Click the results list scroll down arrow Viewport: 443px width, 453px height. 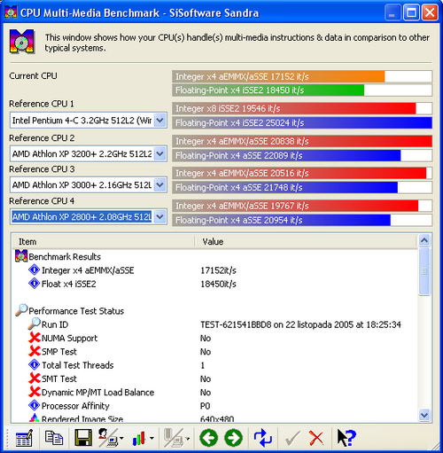click(424, 415)
